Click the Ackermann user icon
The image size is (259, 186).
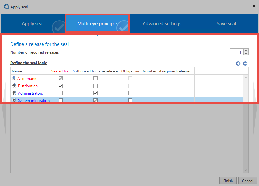point(14,78)
